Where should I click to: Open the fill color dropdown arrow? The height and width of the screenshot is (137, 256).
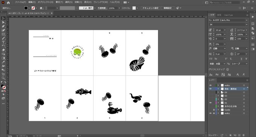pyautogui.click(x=29, y=8)
